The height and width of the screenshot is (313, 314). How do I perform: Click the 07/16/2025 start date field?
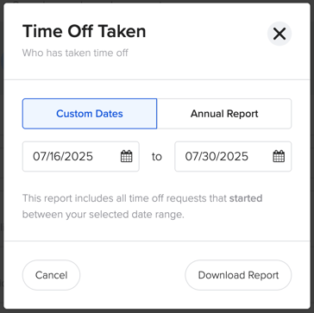click(81, 156)
